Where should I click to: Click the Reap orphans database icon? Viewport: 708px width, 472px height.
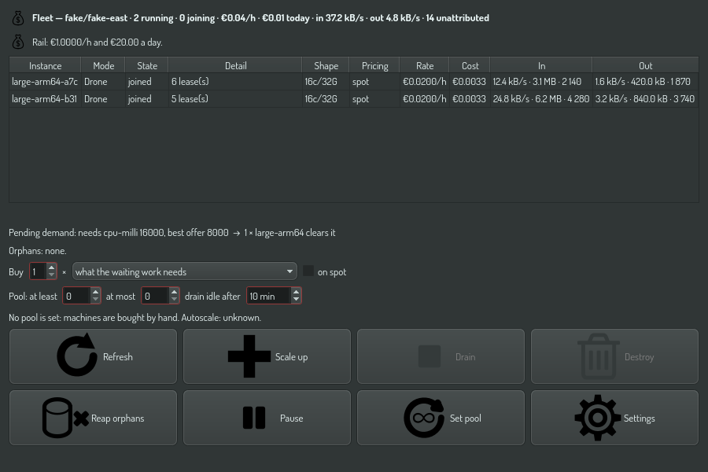click(65, 418)
